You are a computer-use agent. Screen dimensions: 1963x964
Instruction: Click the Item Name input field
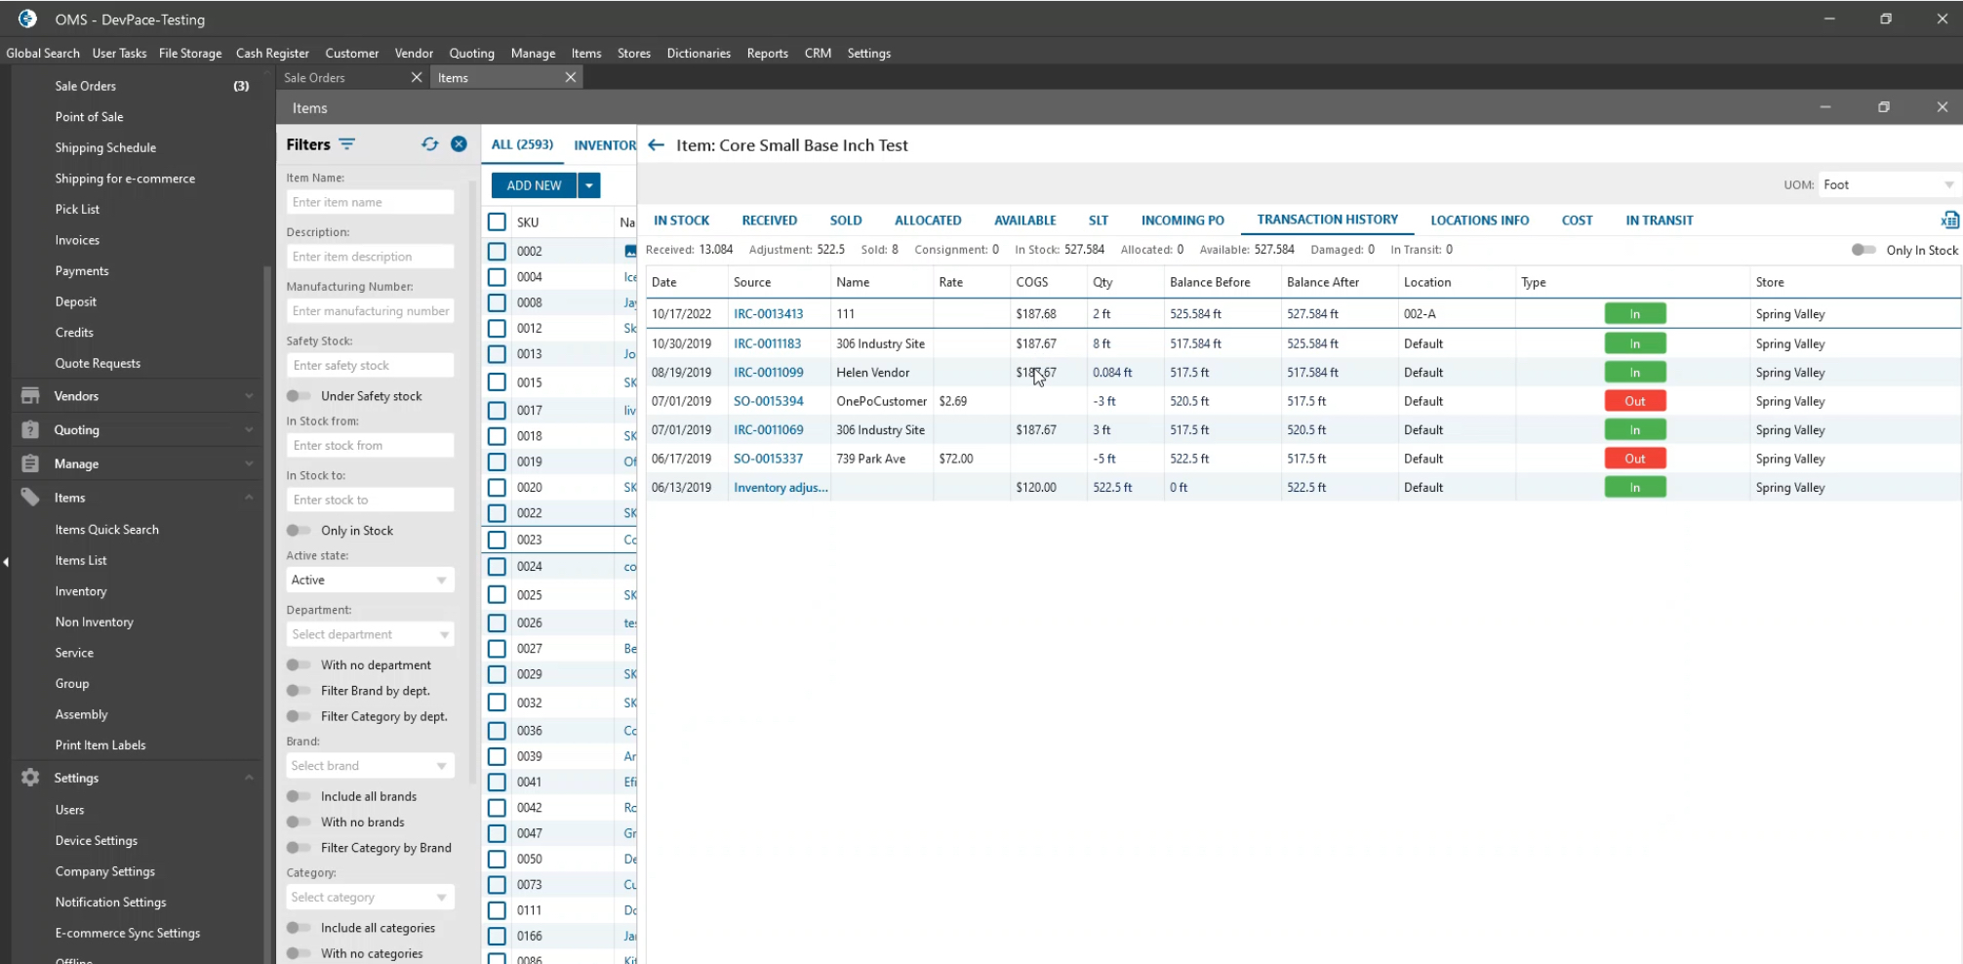click(x=370, y=202)
